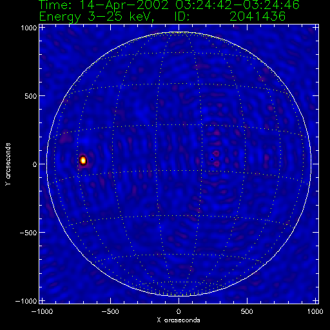Click the 0 tick label on the Y axis

click(x=35, y=164)
